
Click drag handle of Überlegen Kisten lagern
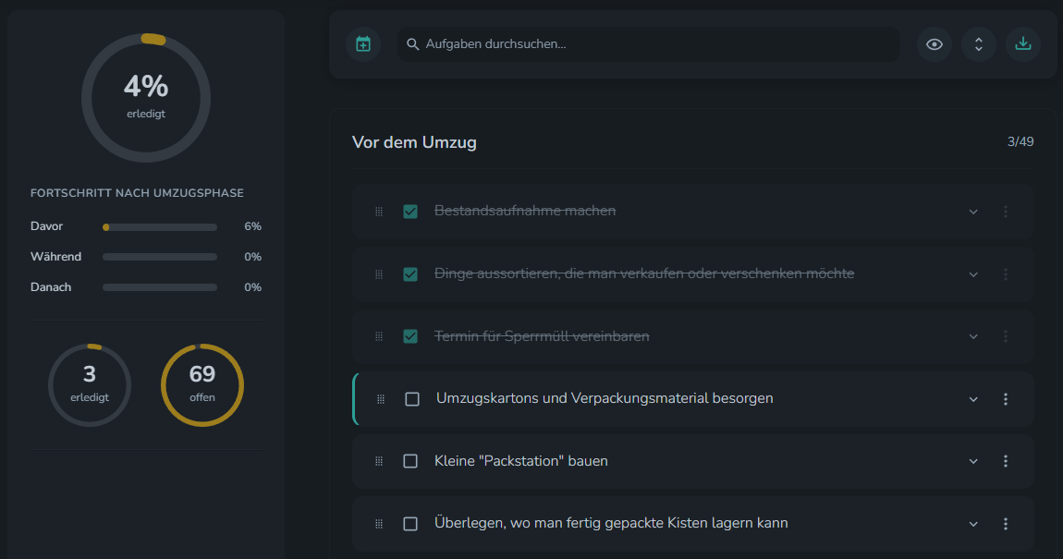[x=379, y=524]
